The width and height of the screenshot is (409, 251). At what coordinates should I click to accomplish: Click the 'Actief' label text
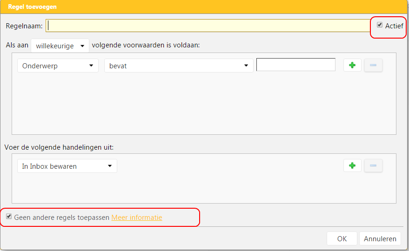pos(394,26)
